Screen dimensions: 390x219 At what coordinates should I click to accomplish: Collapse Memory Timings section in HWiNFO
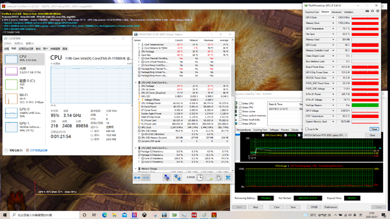pyautogui.click(x=136, y=168)
